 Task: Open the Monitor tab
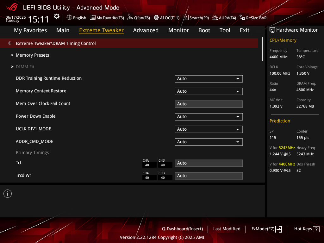(178, 30)
